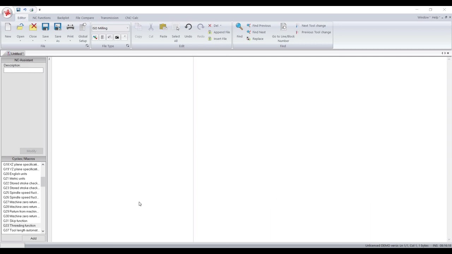Open the Backplot tab

(x=63, y=18)
